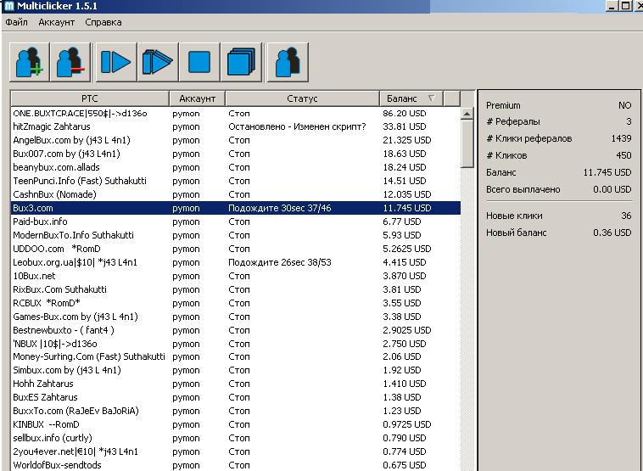Select the Bux007.com row
The height and width of the screenshot is (471, 643).
click(x=236, y=154)
